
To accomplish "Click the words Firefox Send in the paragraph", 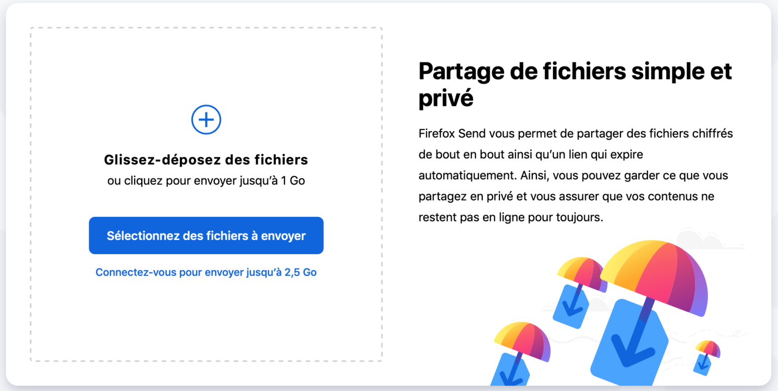I will pos(452,134).
